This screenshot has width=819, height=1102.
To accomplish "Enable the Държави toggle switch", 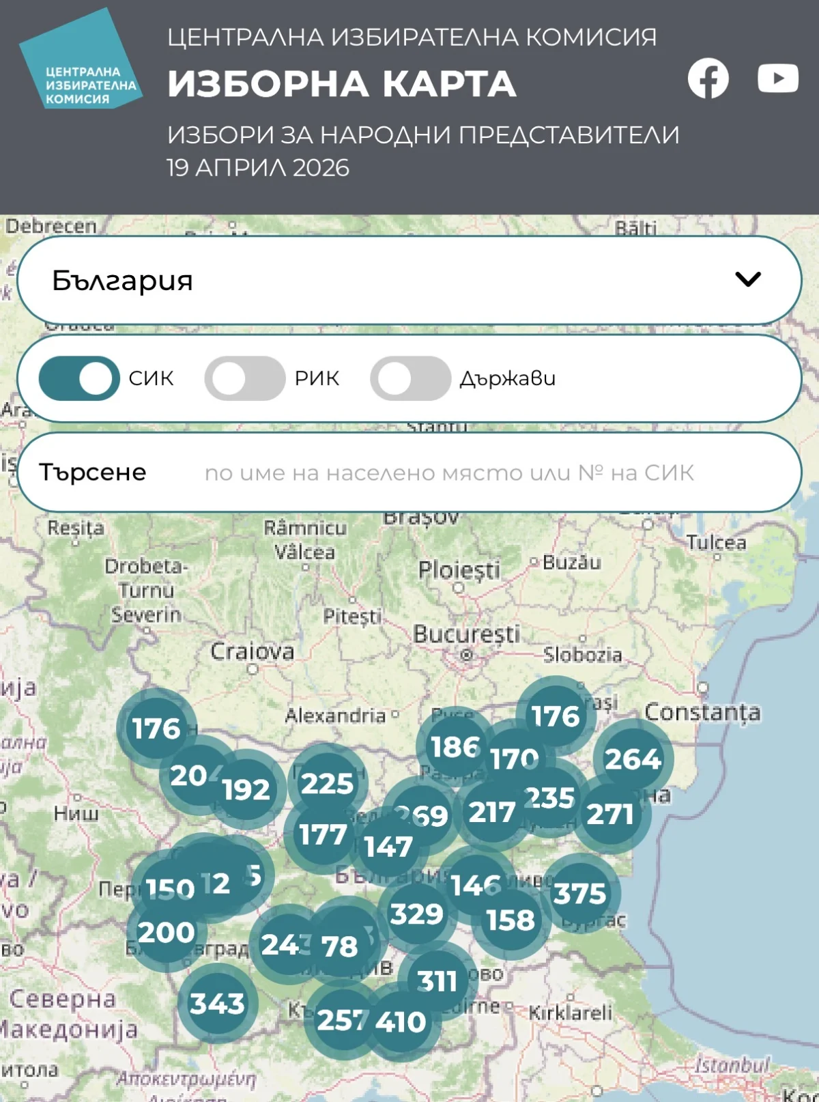I will point(410,378).
